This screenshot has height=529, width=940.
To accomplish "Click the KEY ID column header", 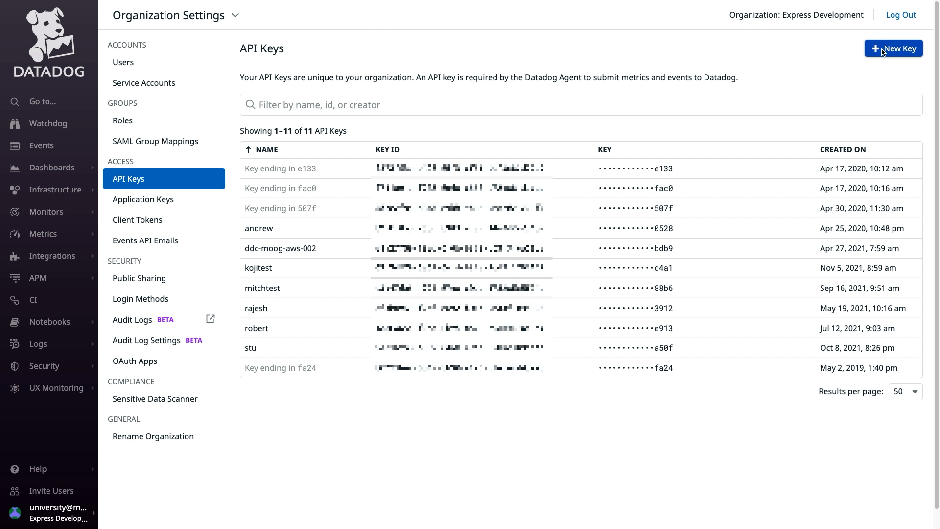I will (387, 150).
